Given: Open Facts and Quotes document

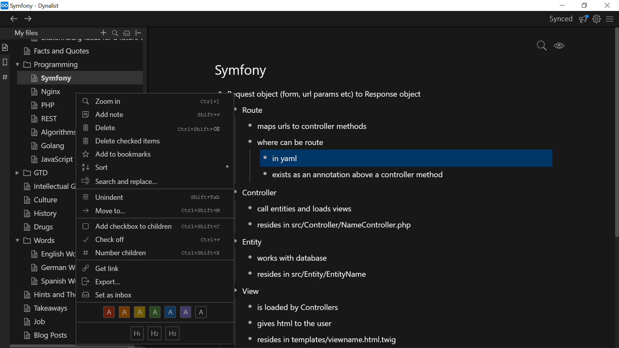Looking at the screenshot, I should (x=61, y=51).
